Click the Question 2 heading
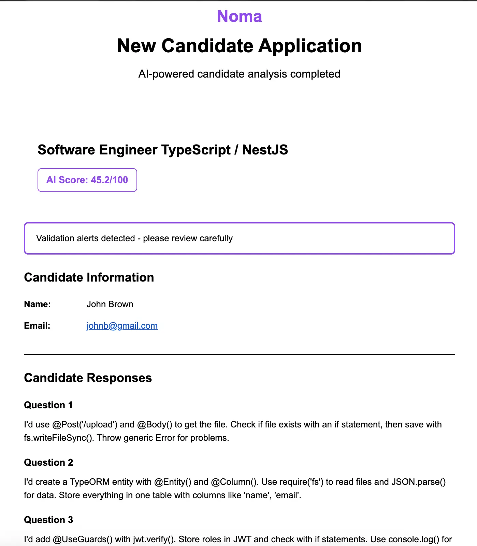 pos(48,463)
